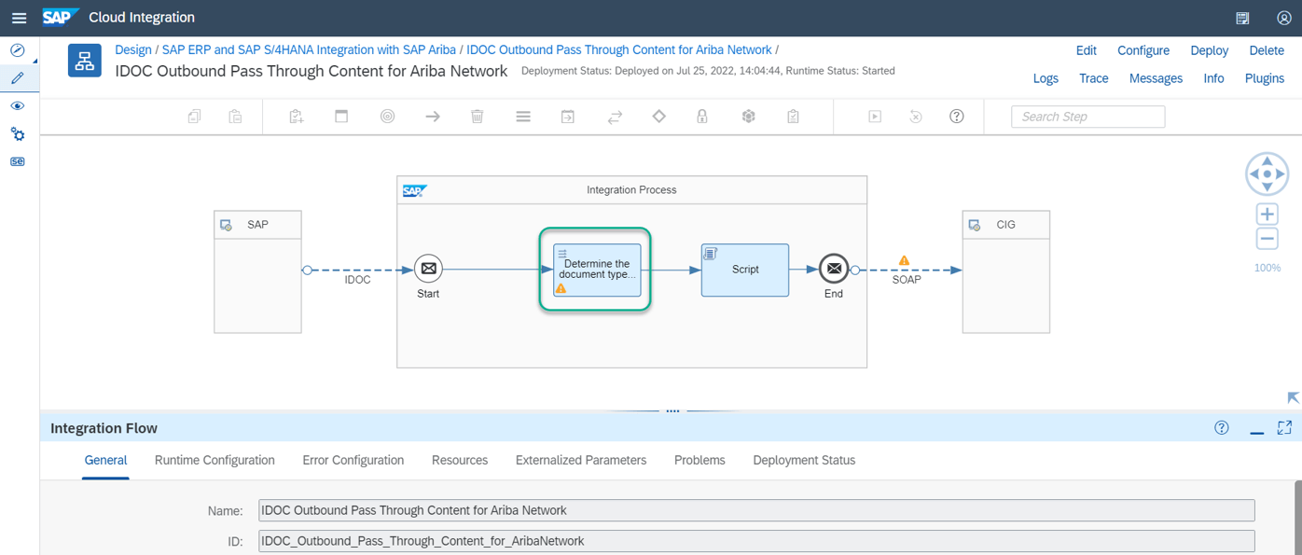This screenshot has width=1302, height=555.
Task: Open the user profile icon
Action: point(1283,18)
